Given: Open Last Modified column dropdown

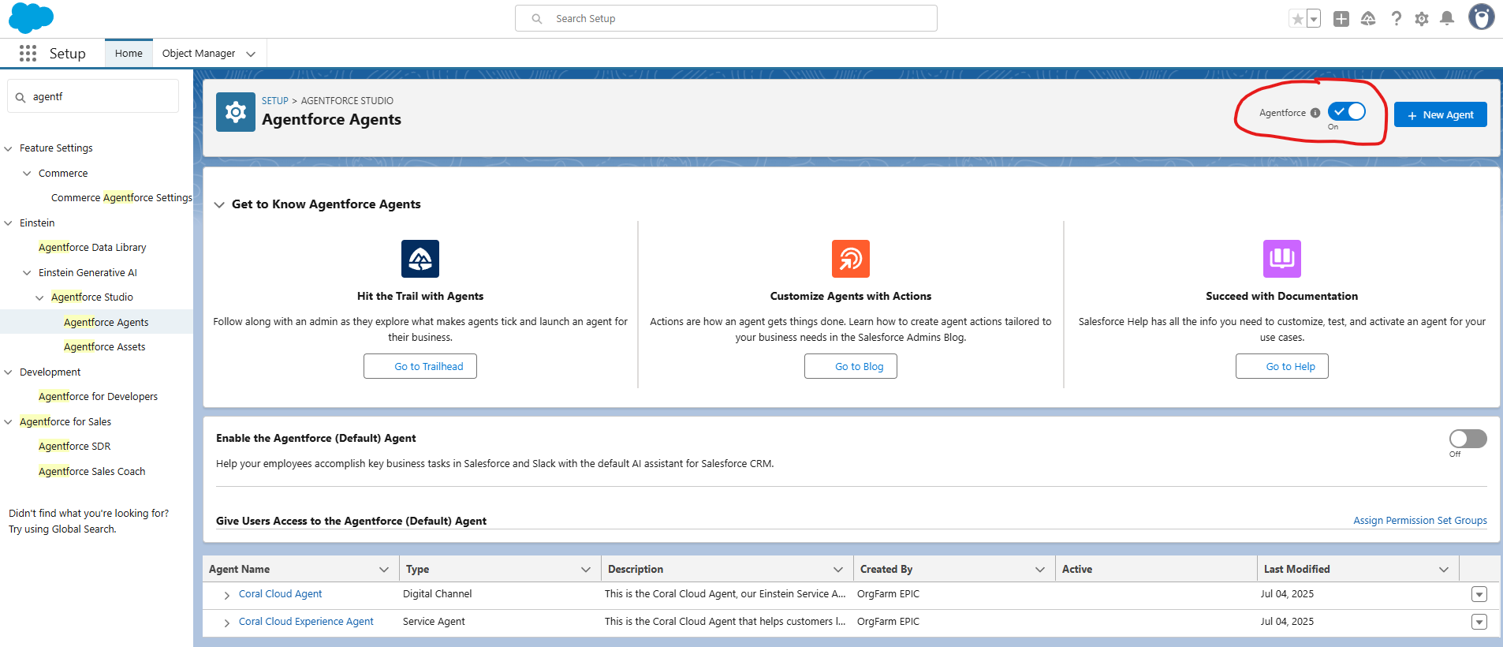Looking at the screenshot, I should [1444, 570].
